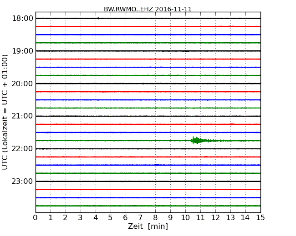The height and width of the screenshot is (236, 296).
Task: Click the x-axis tick label 10
Action: tap(185, 218)
